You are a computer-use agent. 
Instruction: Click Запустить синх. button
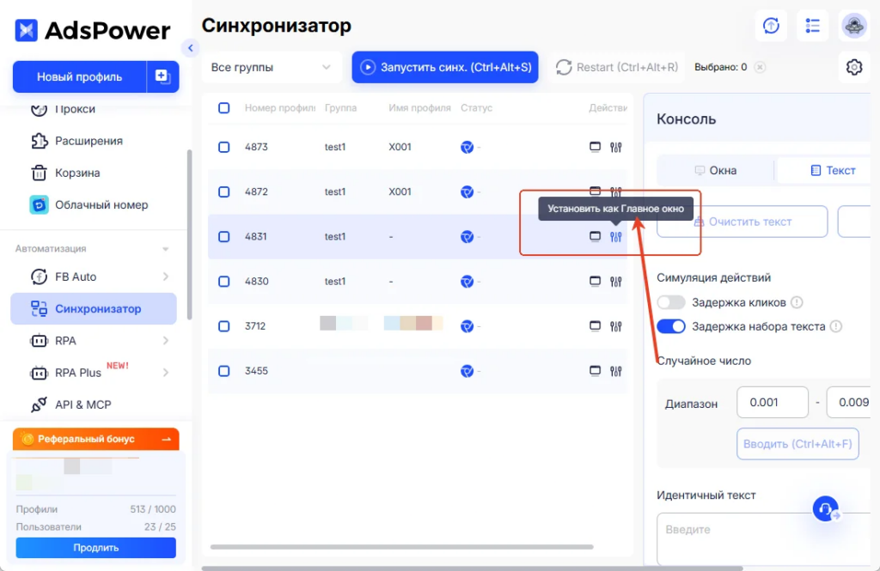tap(445, 67)
